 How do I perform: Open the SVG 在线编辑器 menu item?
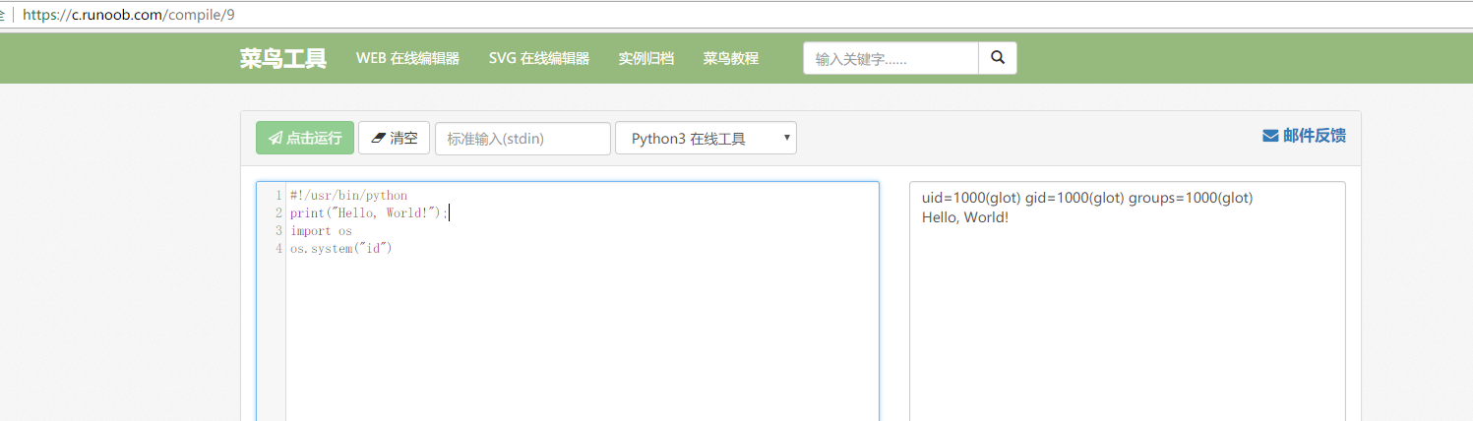[538, 58]
